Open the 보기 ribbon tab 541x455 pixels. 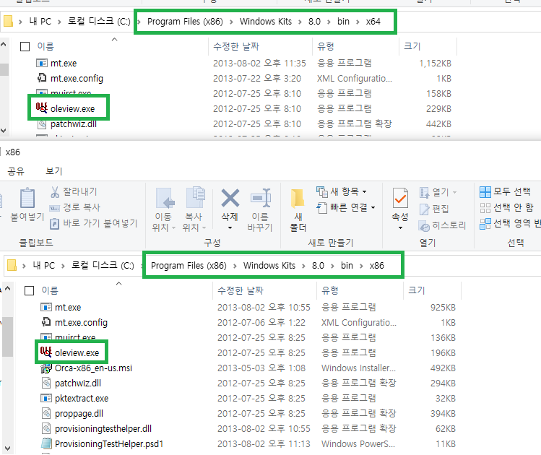click(54, 171)
